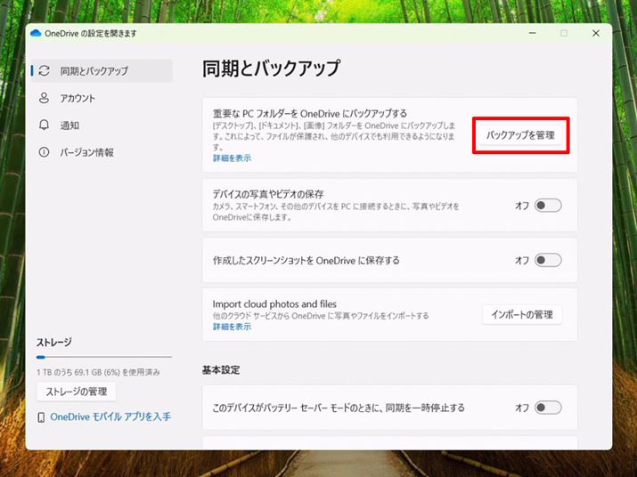Minimize the OneDrive settings window
The image size is (637, 477).
[533, 33]
